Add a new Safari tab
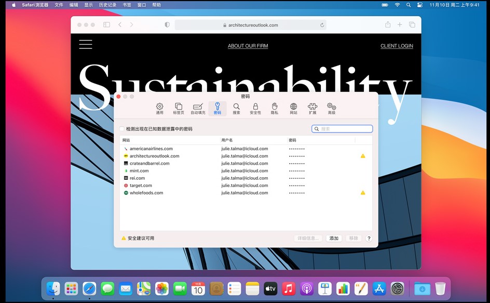Viewport: 490px width, 303px height. pos(400,25)
